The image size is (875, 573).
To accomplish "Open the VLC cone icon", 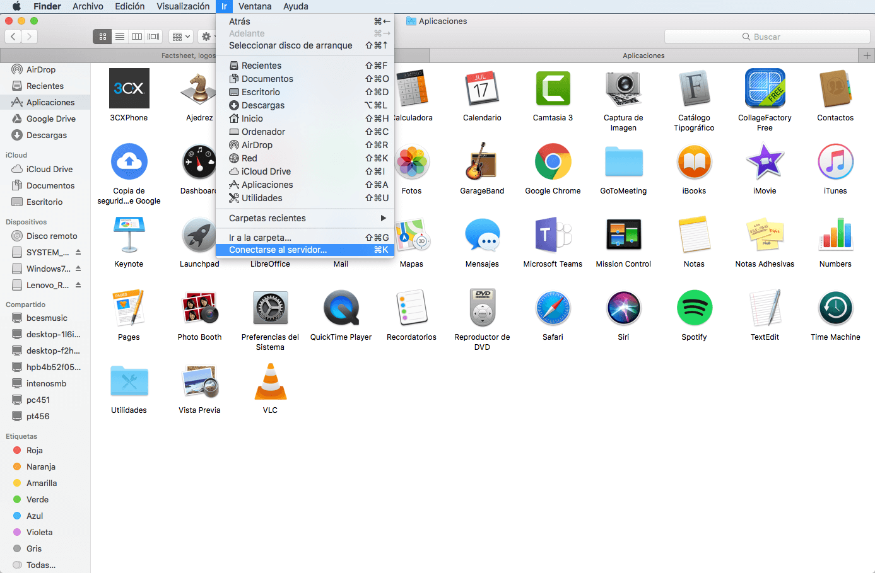I will [270, 382].
